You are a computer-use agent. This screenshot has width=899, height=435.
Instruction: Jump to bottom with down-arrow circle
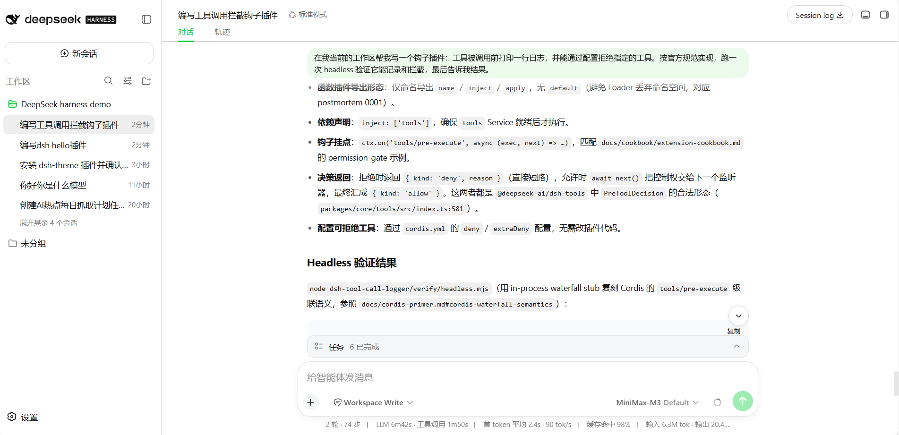click(x=738, y=316)
